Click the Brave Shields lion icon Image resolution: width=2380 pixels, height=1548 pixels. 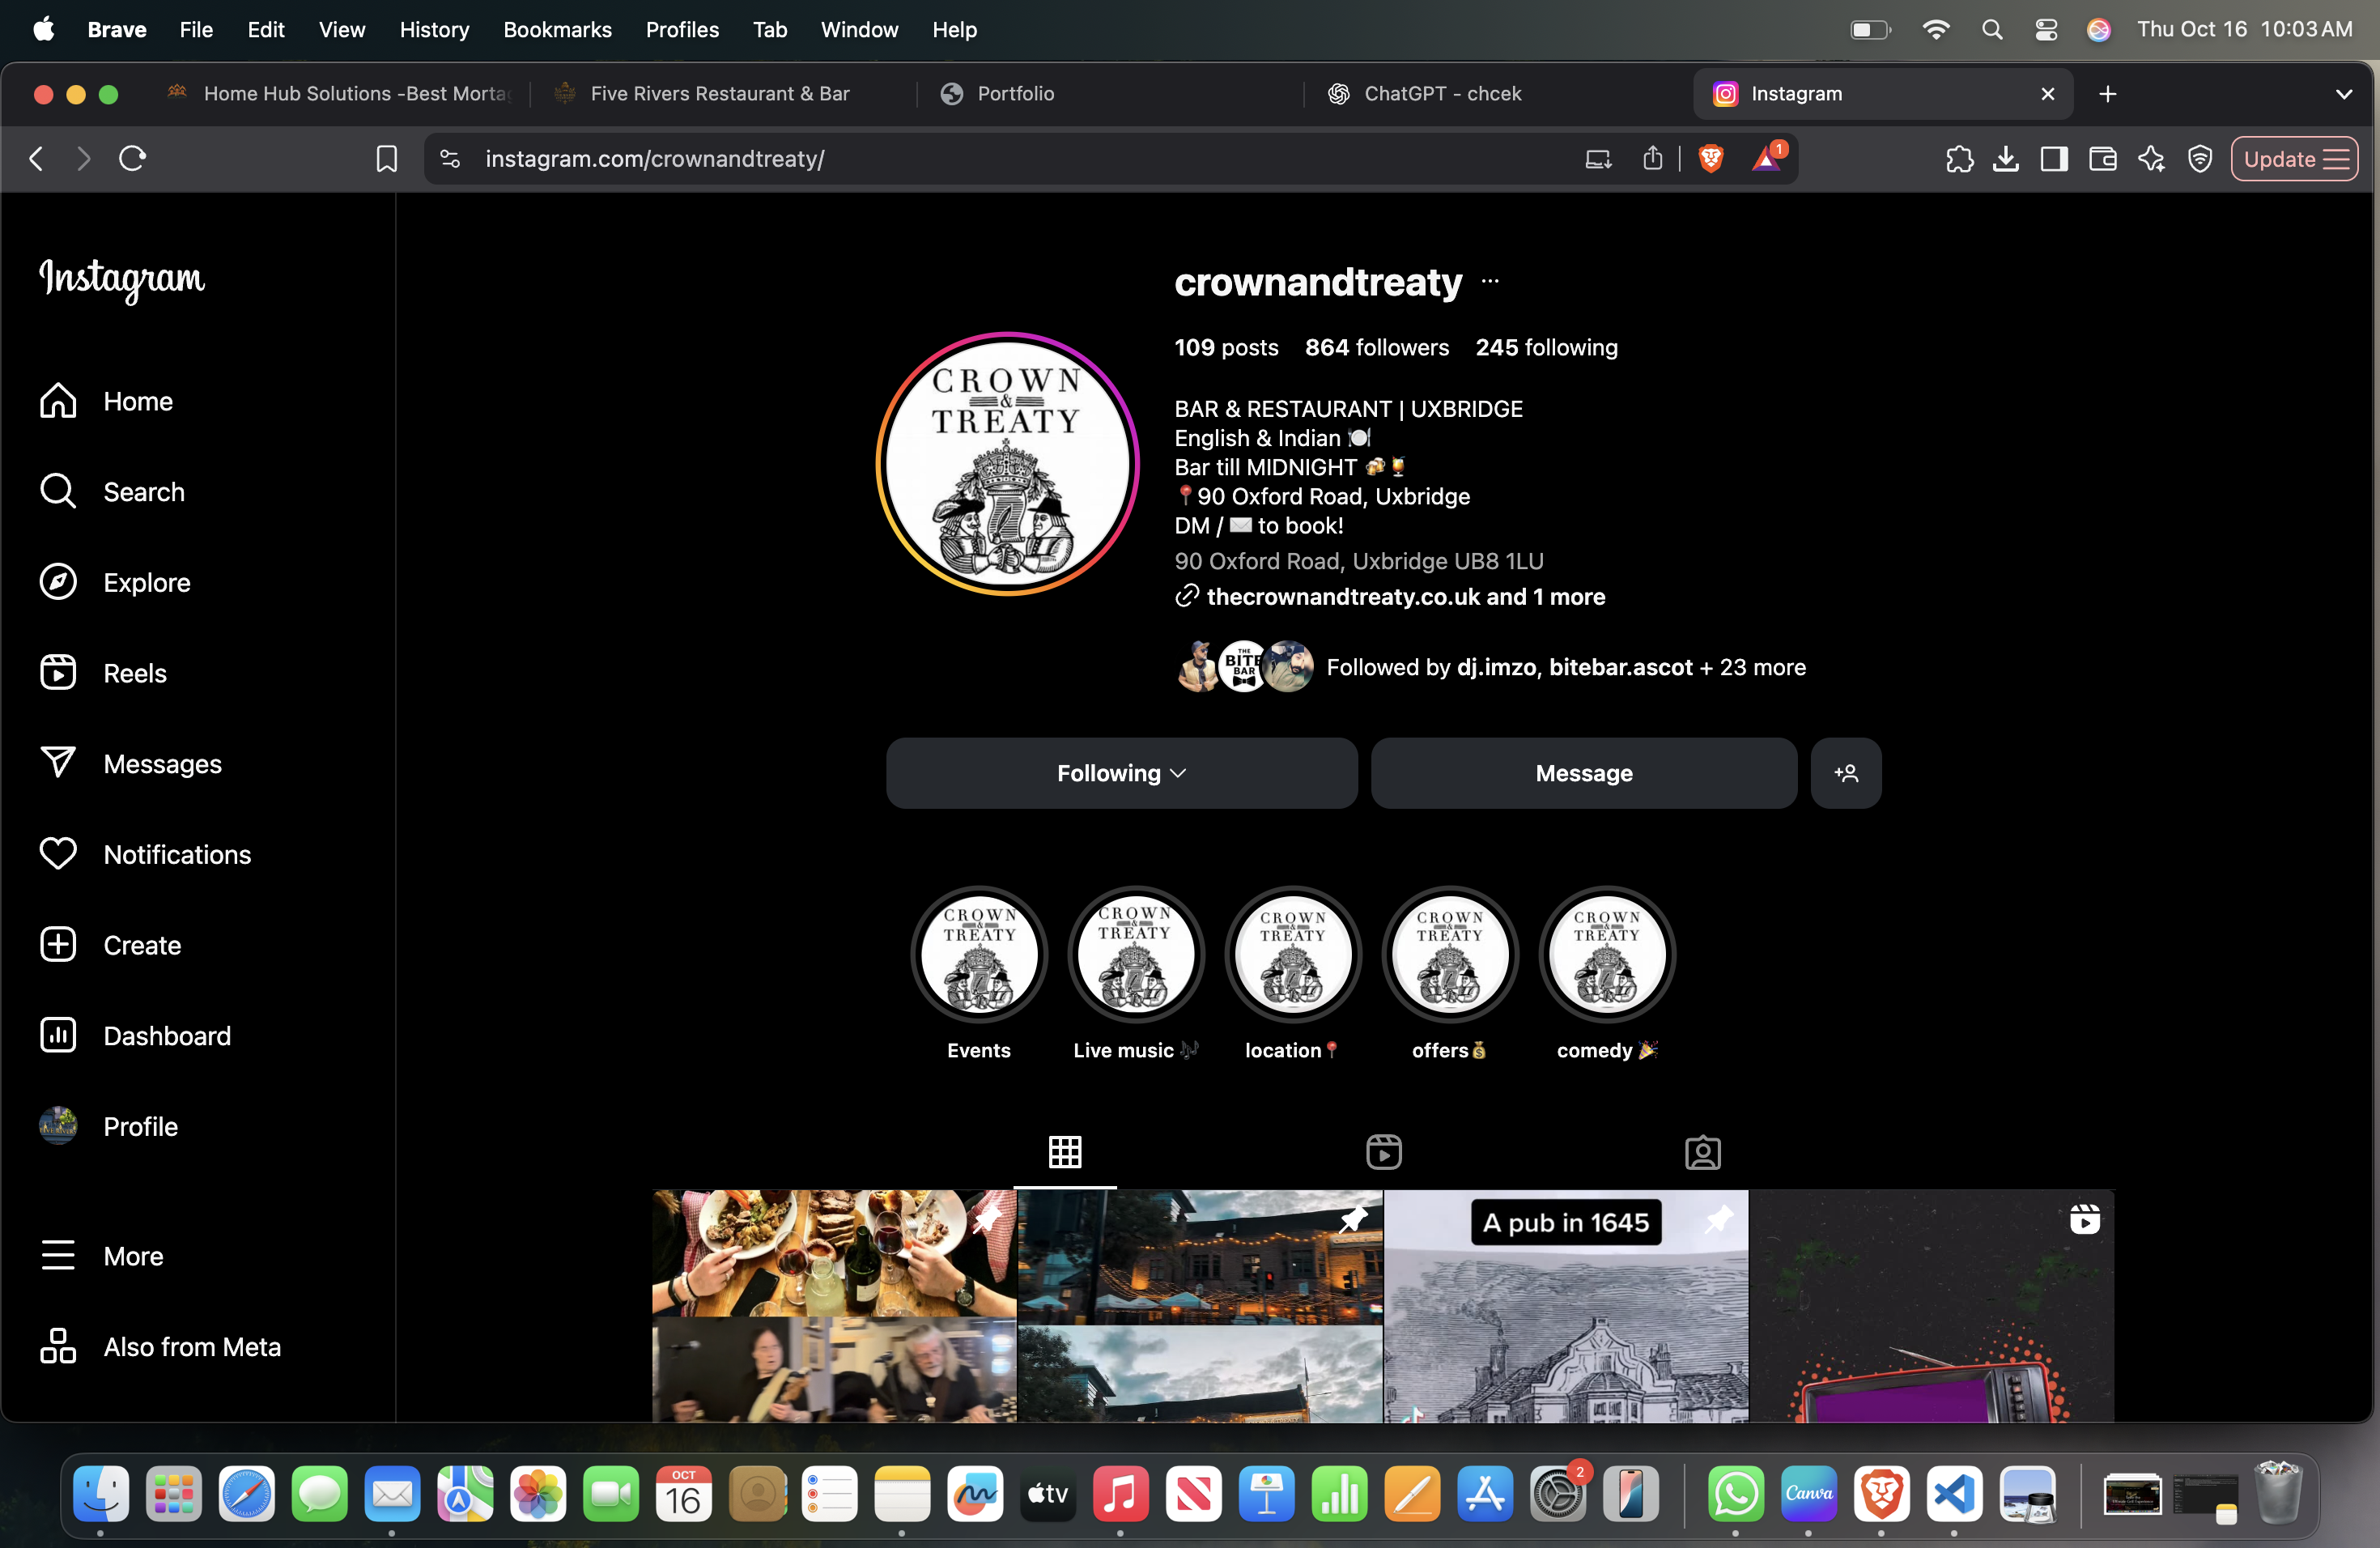(1710, 158)
